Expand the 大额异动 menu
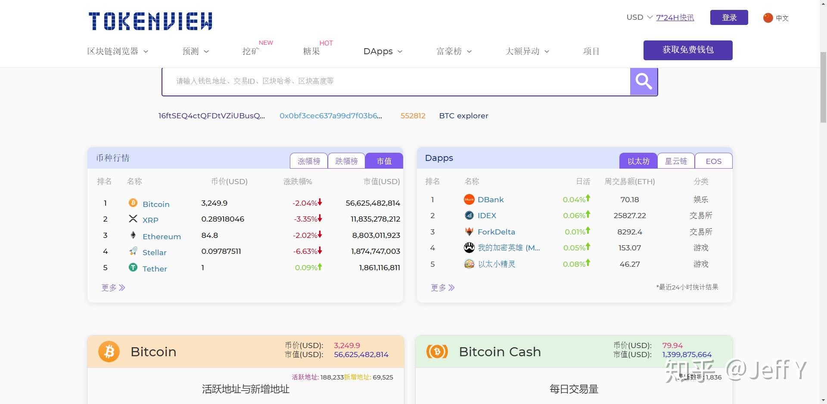This screenshot has width=827, height=404. 527,51
